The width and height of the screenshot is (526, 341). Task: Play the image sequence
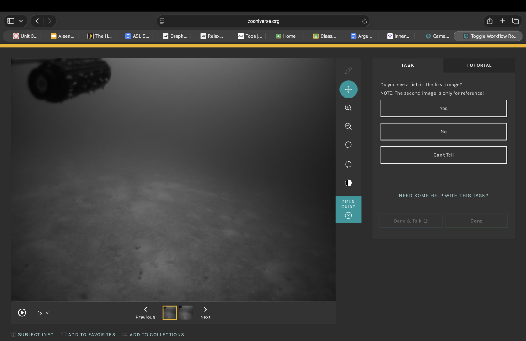pos(22,313)
